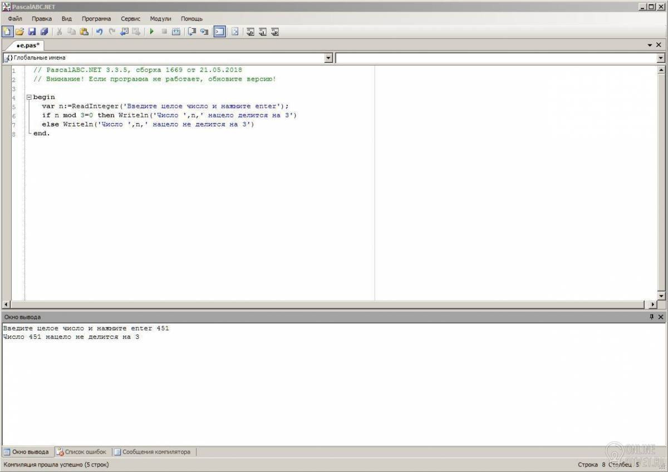Click the Строка 8 status indicator
Screen dimensions: 668x472
[591, 464]
